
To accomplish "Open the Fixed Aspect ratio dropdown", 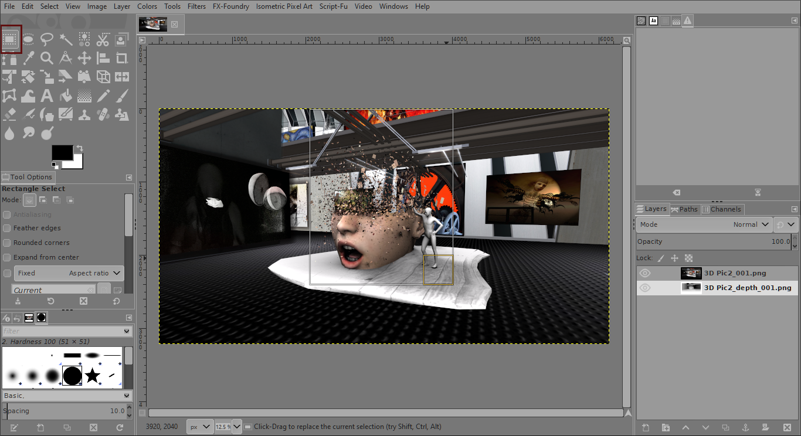I will pyautogui.click(x=69, y=273).
